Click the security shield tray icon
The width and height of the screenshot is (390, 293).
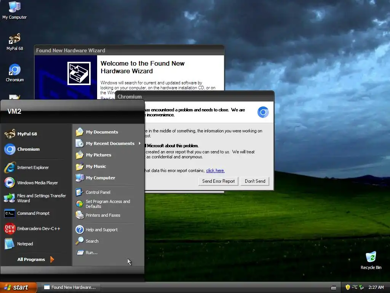click(348, 287)
